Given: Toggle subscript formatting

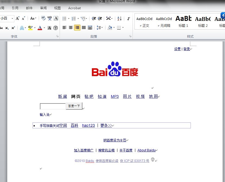Looking at the screenshot, I should tap(7, 28).
